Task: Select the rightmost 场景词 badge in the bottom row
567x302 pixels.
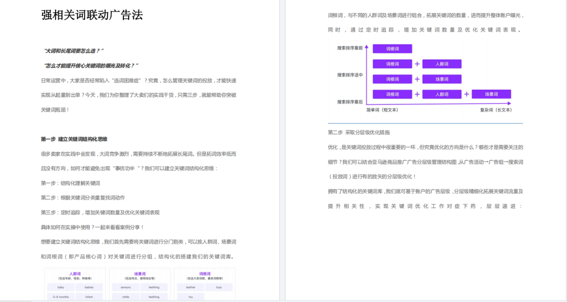Action: [x=492, y=94]
